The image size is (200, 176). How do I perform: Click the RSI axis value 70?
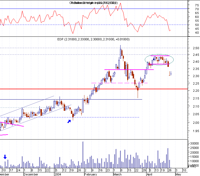pos(197,9)
